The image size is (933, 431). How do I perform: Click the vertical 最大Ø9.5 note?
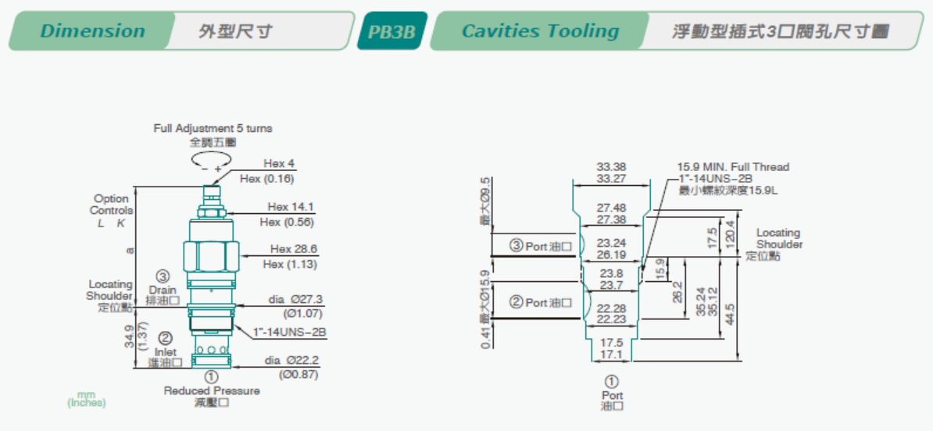point(485,203)
